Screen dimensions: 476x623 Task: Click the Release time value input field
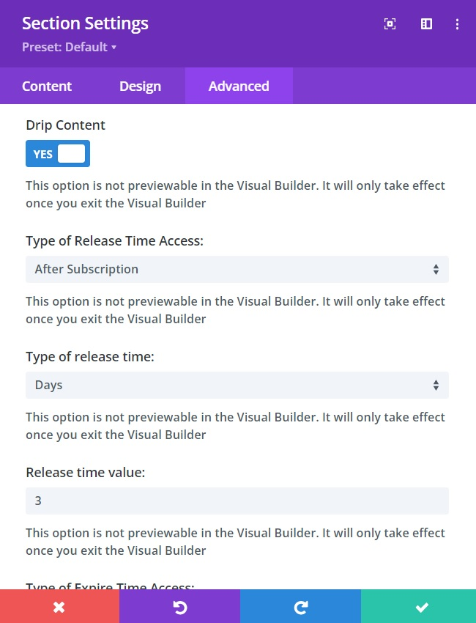237,501
